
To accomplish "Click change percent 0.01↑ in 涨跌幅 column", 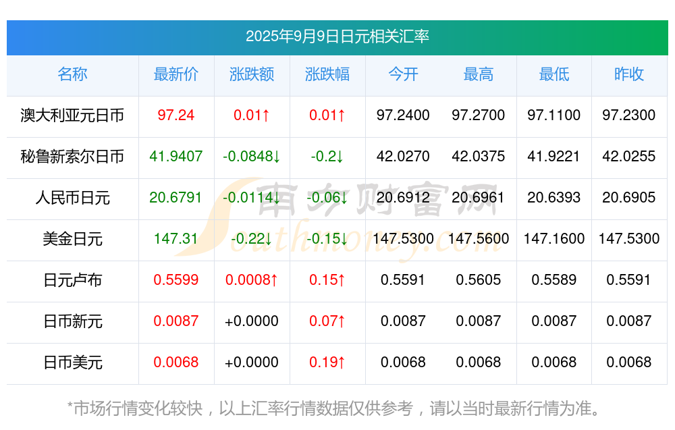I will click(x=327, y=115).
